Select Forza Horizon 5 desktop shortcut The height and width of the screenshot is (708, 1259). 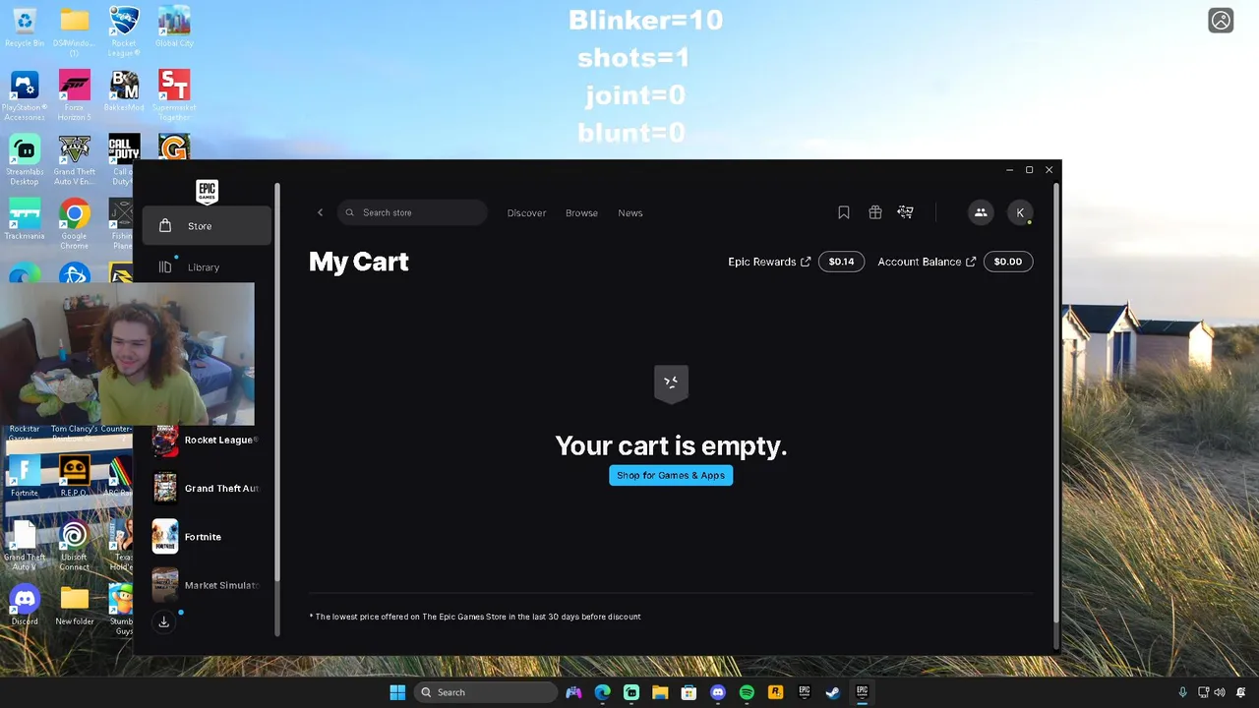[x=75, y=95]
